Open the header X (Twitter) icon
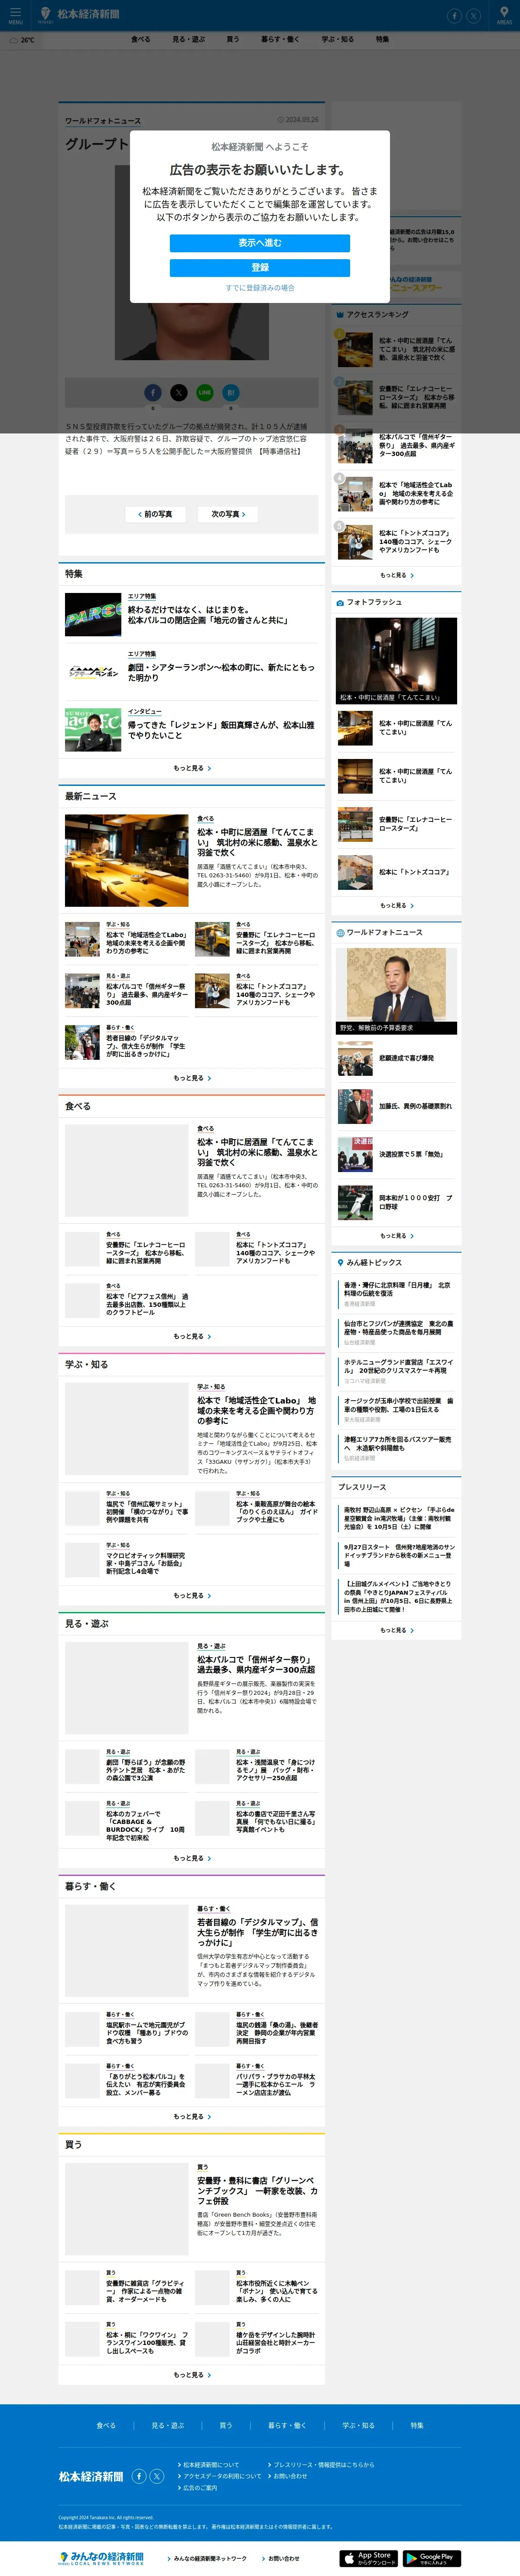The width and height of the screenshot is (520, 2576). pos(474,16)
